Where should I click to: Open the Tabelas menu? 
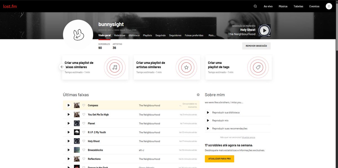[x=298, y=6]
